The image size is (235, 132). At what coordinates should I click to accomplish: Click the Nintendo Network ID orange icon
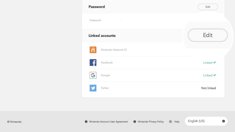tap(93, 50)
